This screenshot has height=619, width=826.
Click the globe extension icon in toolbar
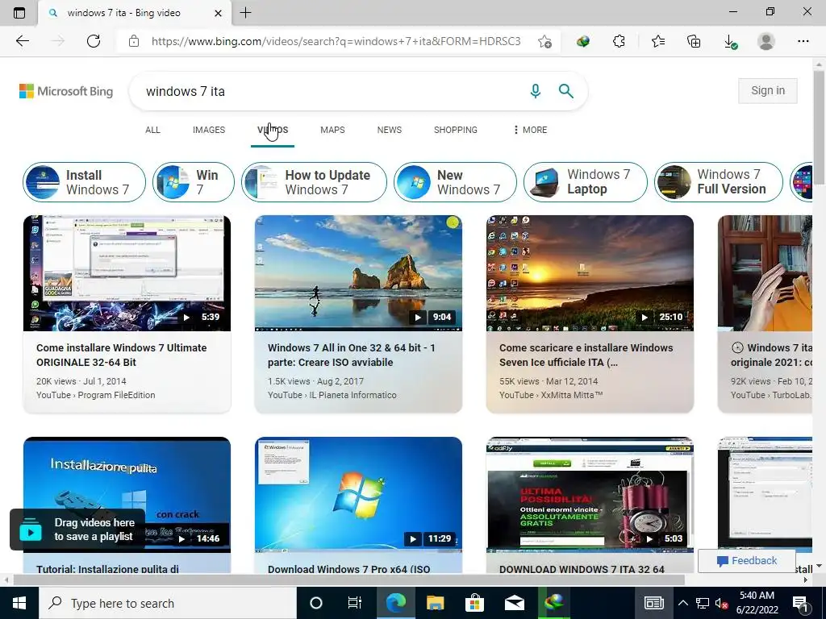tap(582, 41)
